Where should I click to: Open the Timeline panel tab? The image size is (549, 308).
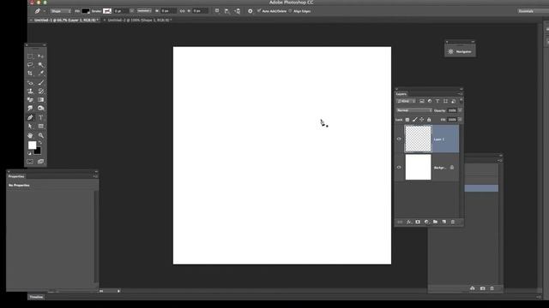tap(36, 297)
